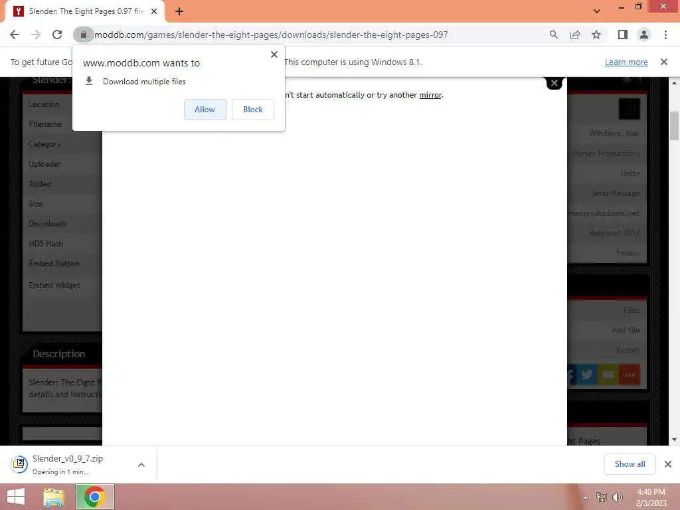Close the Slender: The Eight Pages tab

154,11
